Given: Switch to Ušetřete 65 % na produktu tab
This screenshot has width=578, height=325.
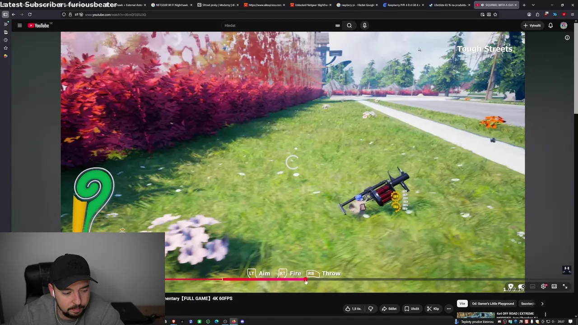Looking at the screenshot, I should click(450, 5).
